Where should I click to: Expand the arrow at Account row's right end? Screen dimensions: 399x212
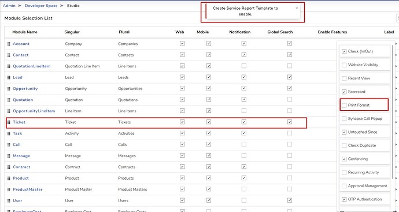pyautogui.click(x=397, y=44)
